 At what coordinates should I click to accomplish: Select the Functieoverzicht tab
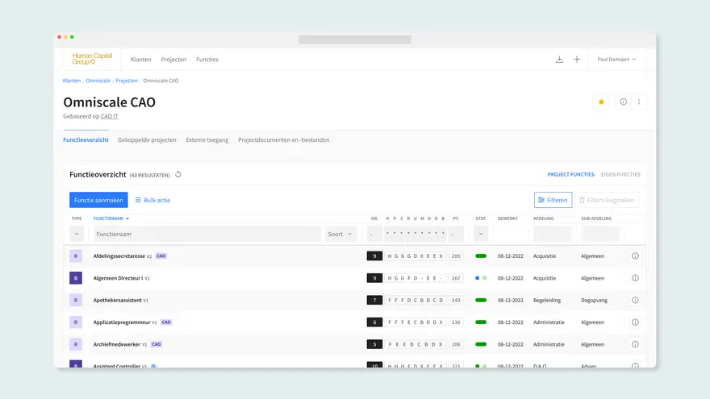coord(86,139)
